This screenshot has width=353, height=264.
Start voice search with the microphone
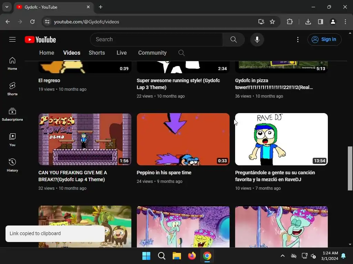click(257, 40)
